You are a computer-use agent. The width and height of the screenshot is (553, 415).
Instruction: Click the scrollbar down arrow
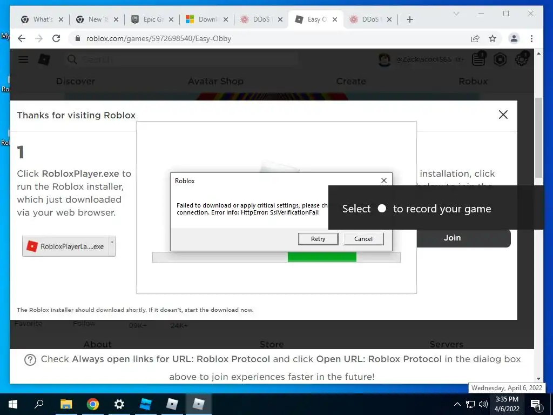(538, 379)
